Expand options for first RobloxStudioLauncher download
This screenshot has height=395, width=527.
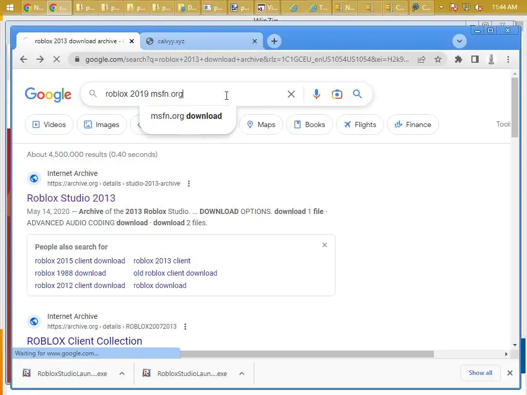click(121, 373)
